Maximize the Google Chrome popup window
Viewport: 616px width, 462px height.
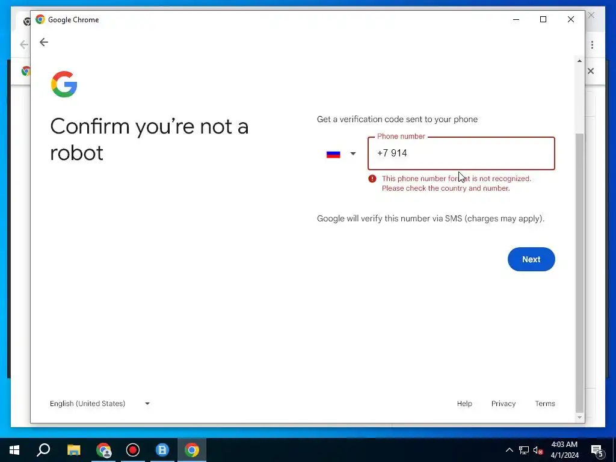point(543,19)
